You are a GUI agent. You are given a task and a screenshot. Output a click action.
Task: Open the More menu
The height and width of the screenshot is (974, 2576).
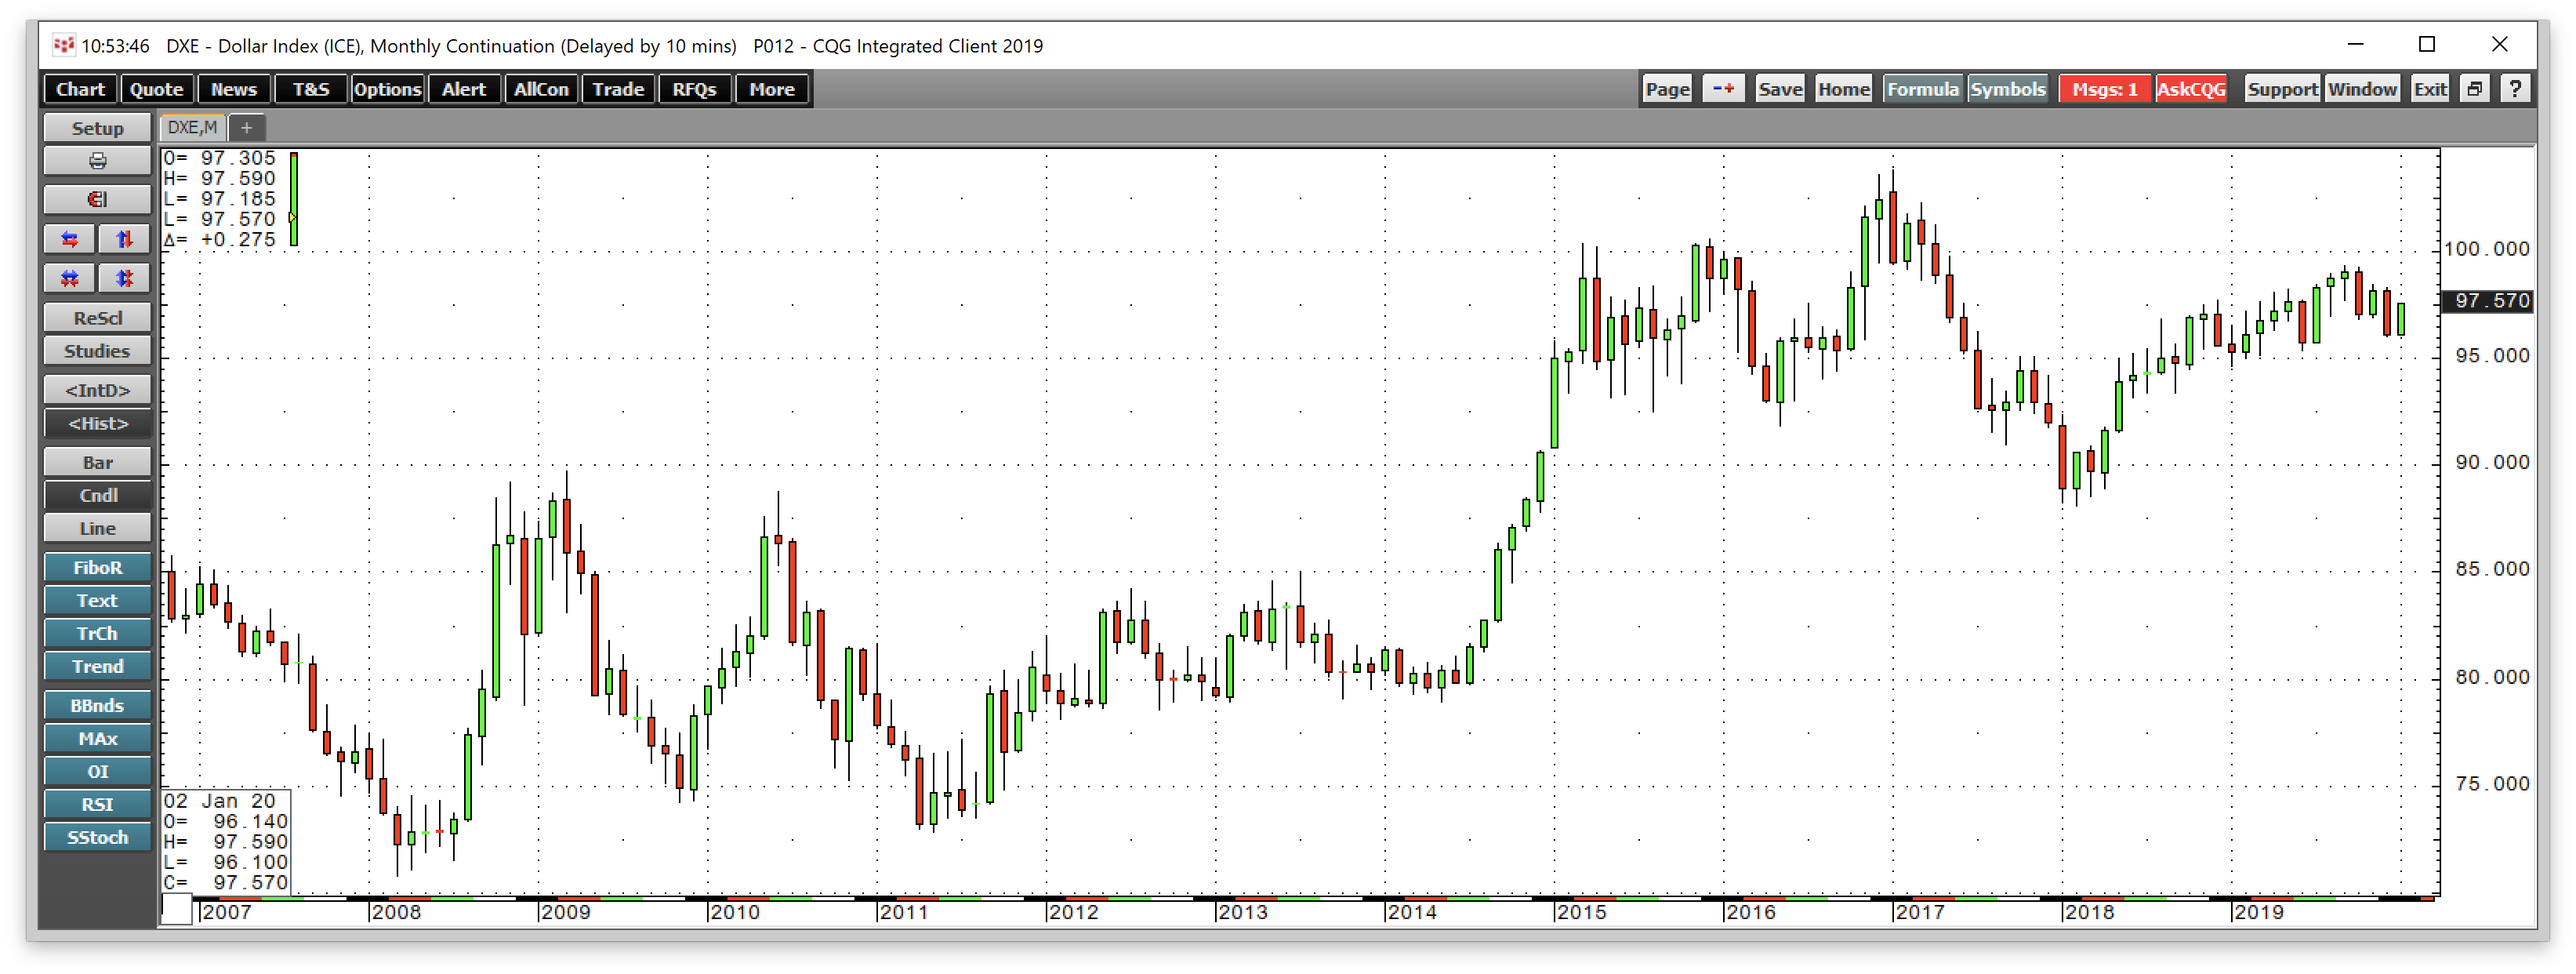coord(772,89)
